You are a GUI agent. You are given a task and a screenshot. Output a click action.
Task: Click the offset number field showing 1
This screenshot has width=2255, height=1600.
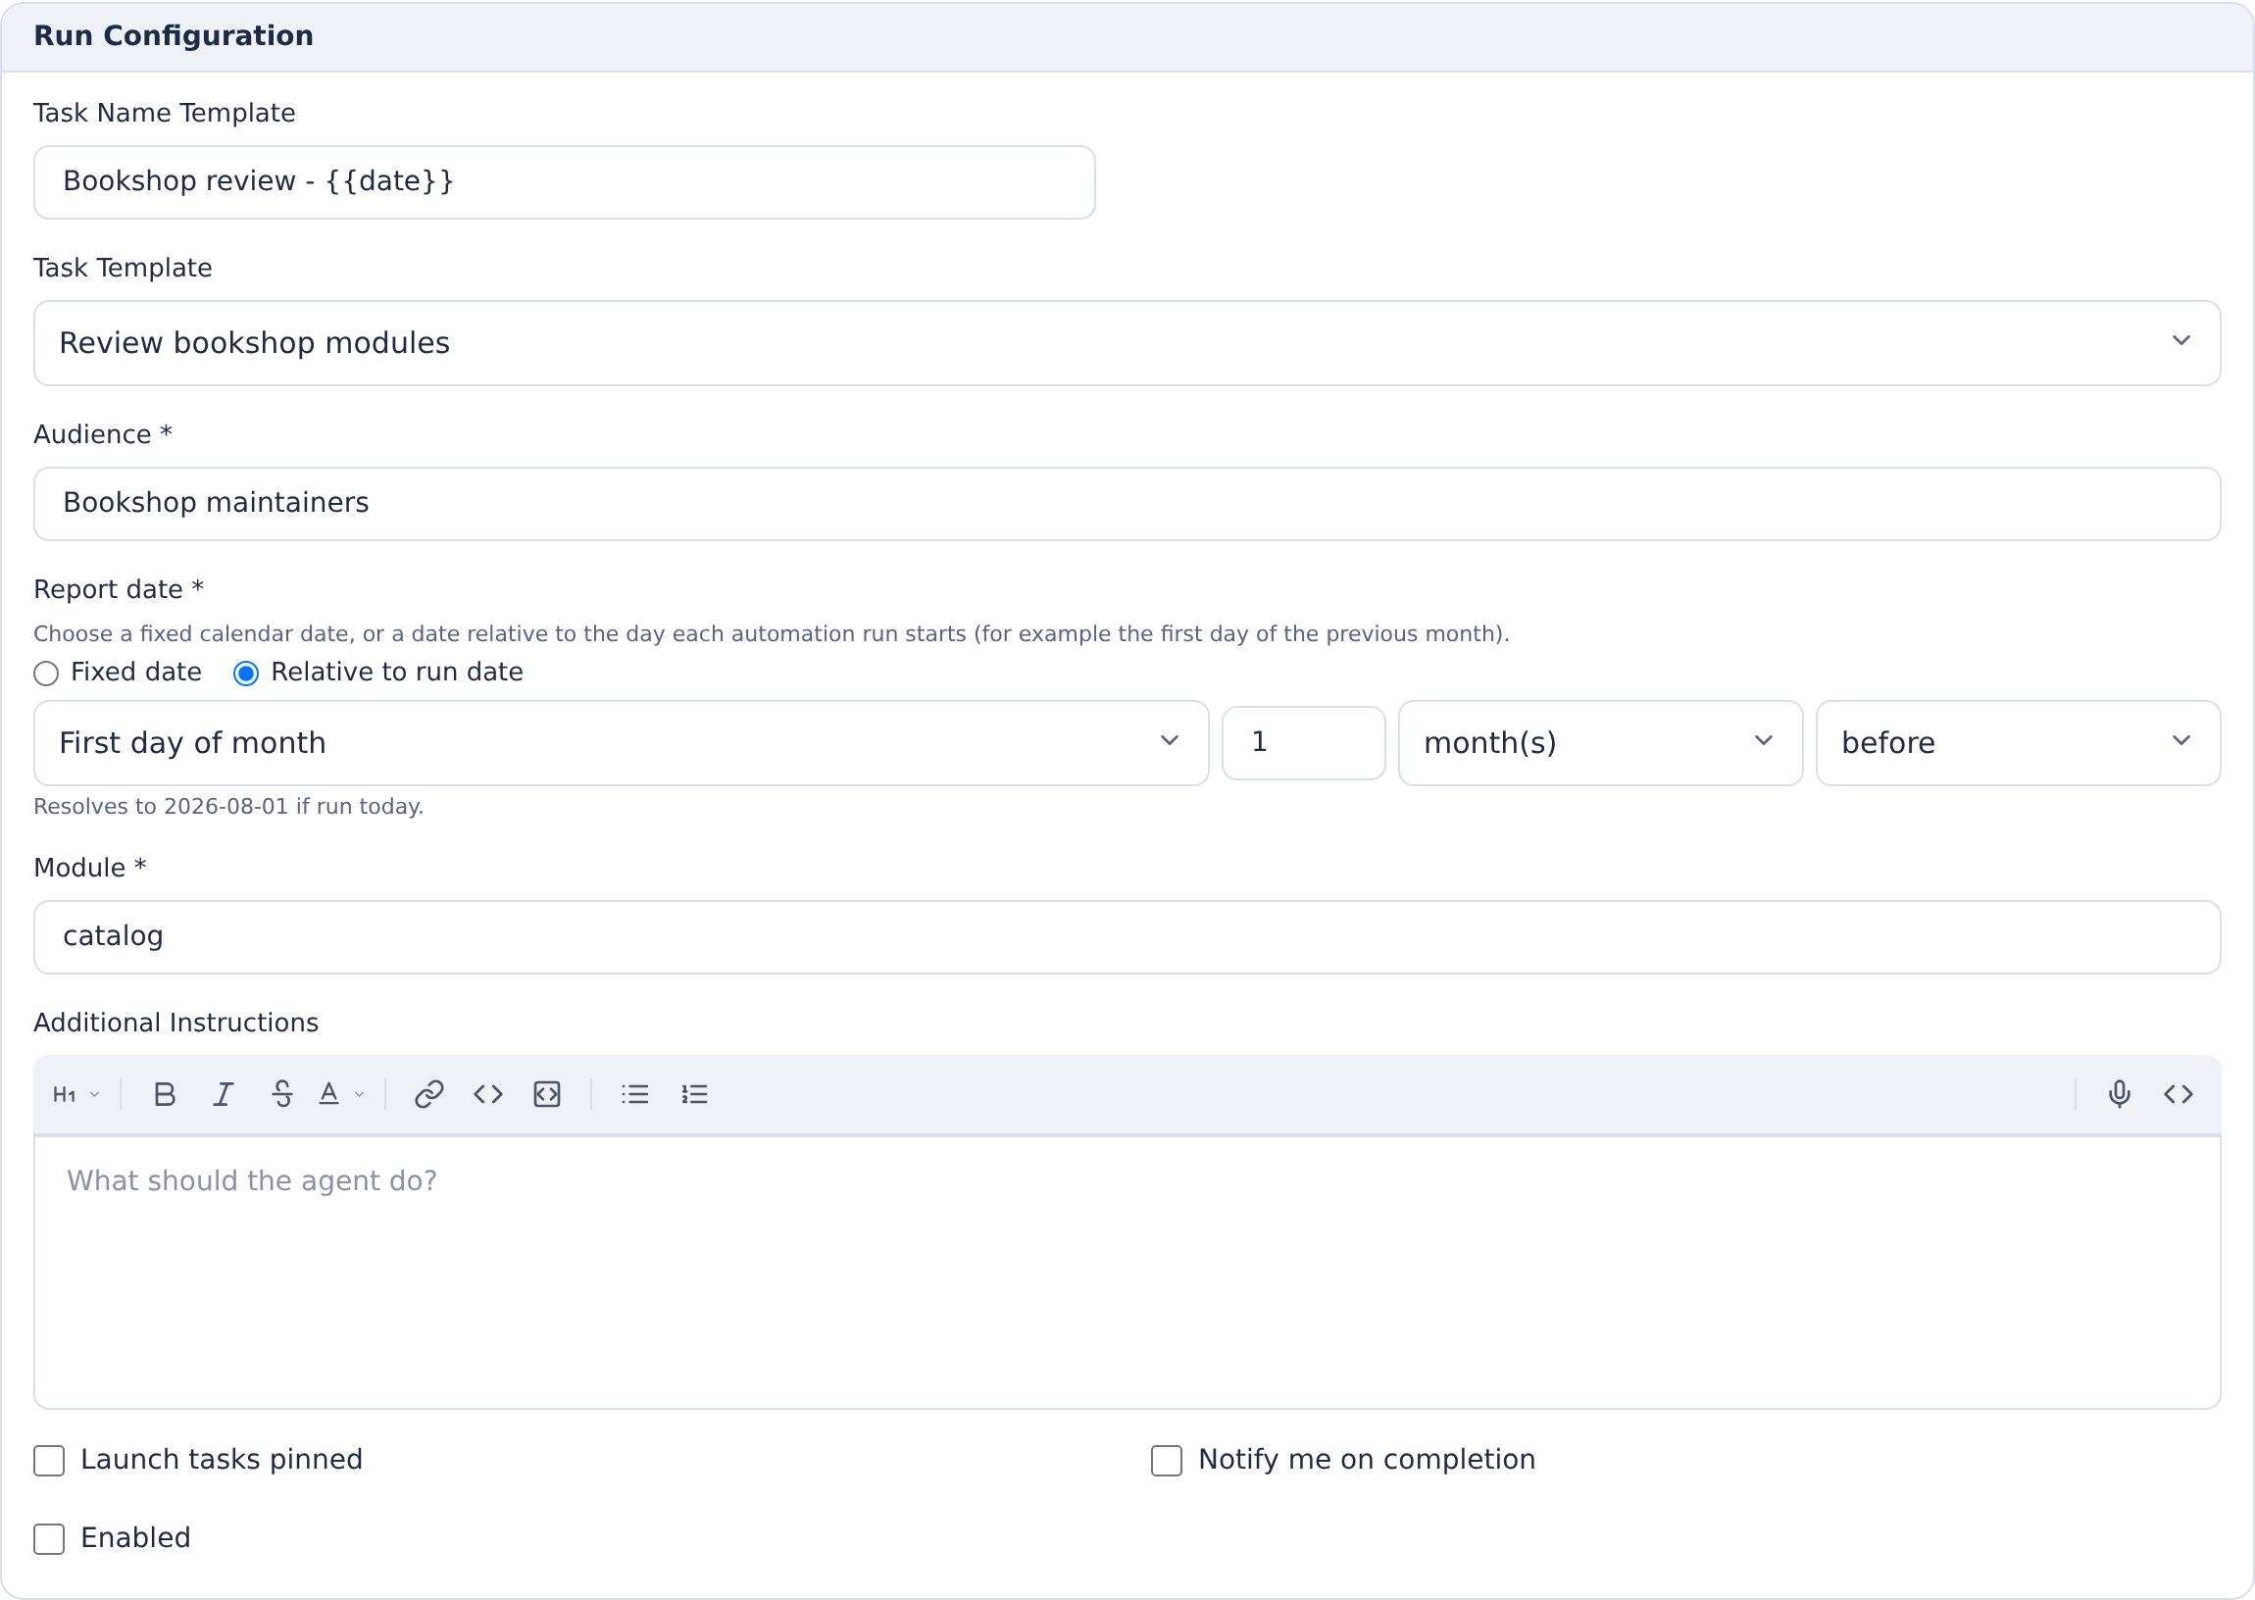pos(1303,744)
